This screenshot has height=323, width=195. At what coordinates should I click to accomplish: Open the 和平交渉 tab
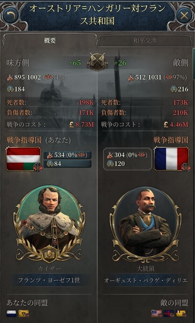(145, 40)
